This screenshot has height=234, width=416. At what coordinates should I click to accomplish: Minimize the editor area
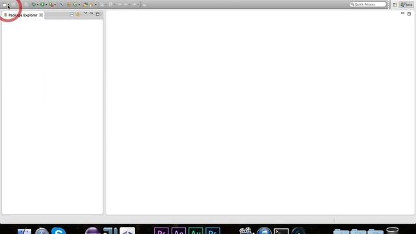[402, 13]
